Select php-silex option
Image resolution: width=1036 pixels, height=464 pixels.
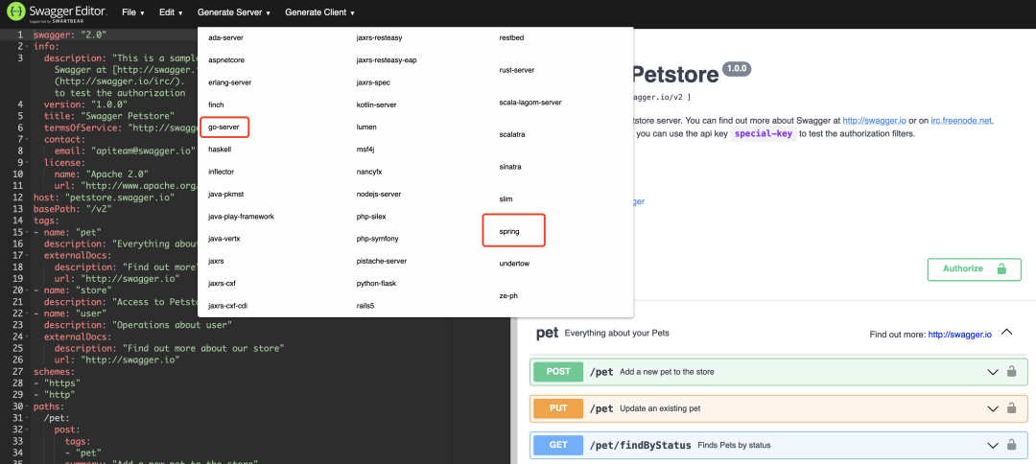[370, 217]
